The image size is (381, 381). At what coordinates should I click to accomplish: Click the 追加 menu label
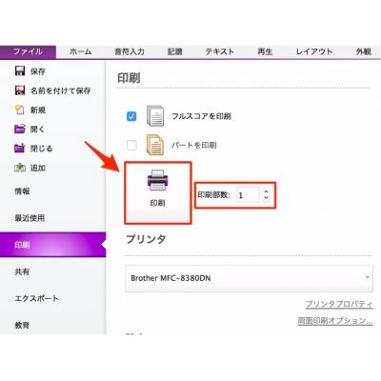[x=38, y=168]
